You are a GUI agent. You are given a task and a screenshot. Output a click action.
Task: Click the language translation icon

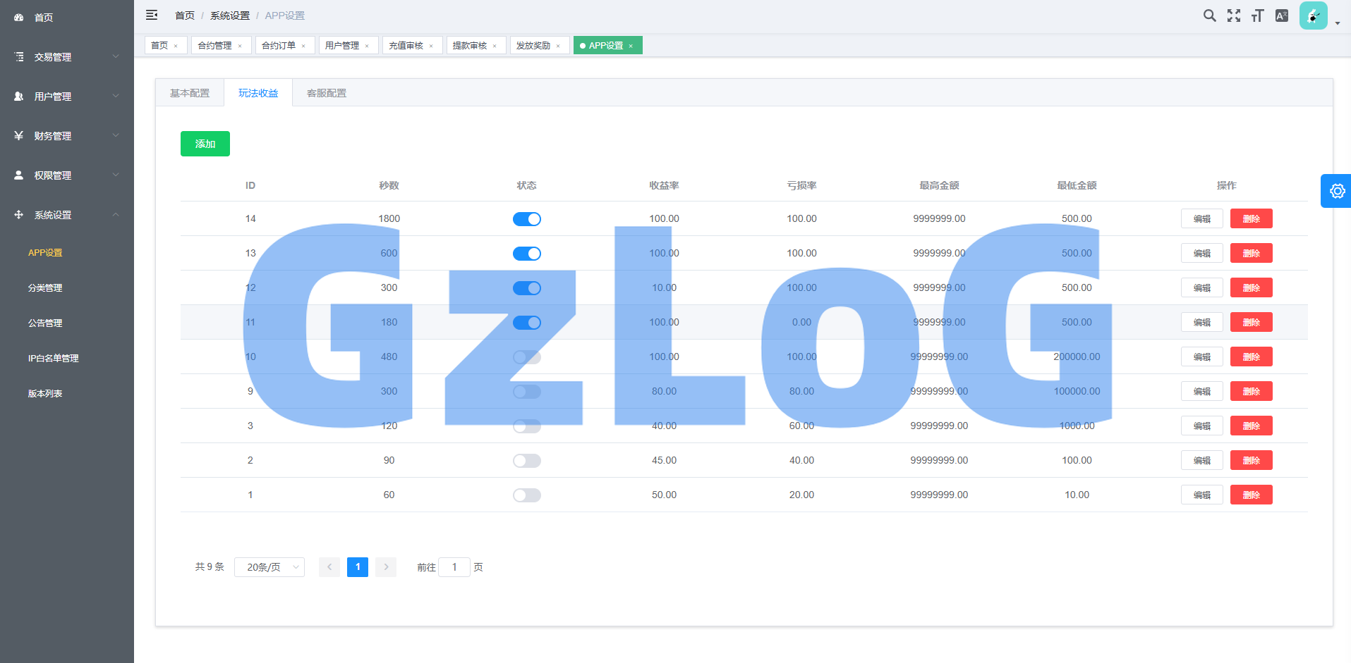(x=1282, y=16)
